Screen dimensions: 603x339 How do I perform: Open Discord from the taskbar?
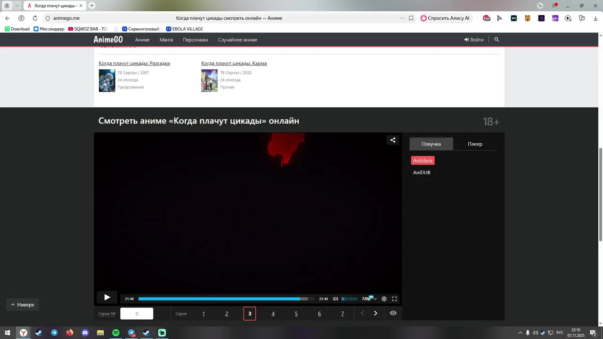pos(85,333)
